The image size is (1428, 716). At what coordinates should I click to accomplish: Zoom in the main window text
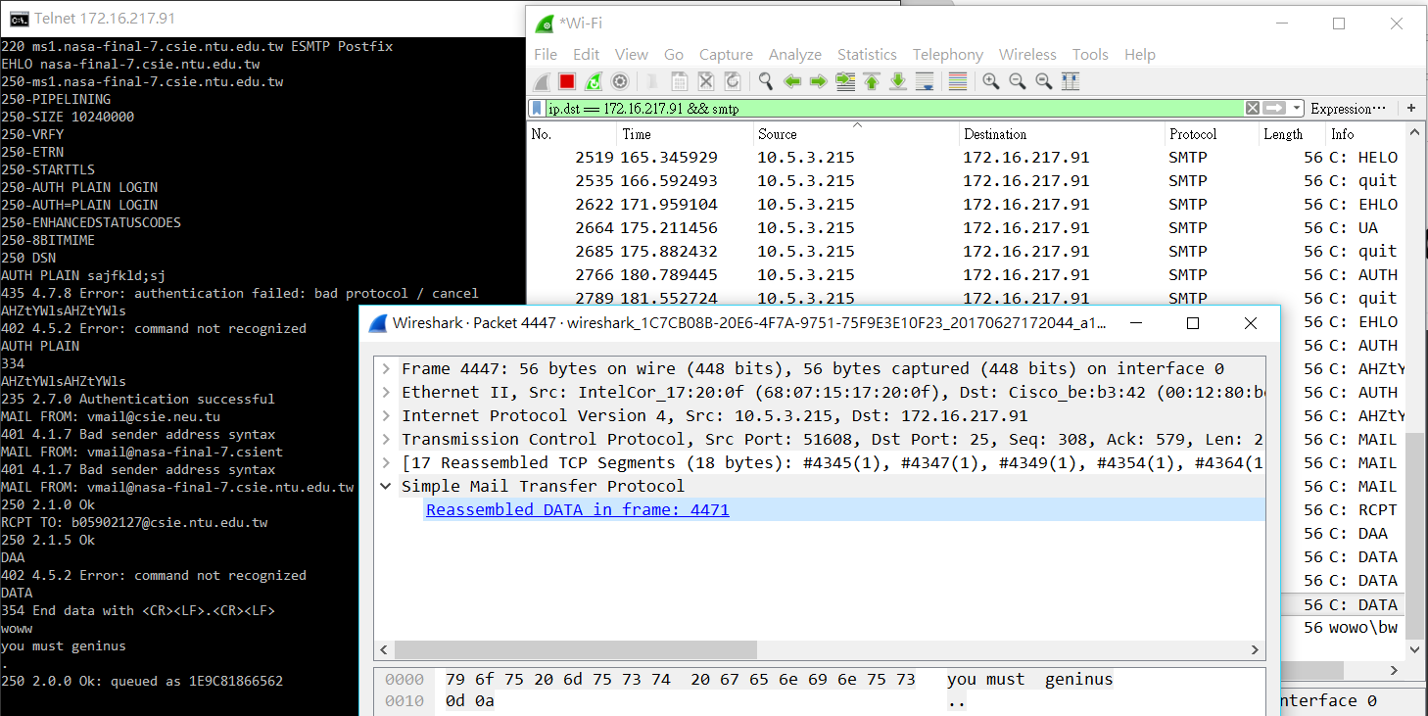tap(991, 81)
